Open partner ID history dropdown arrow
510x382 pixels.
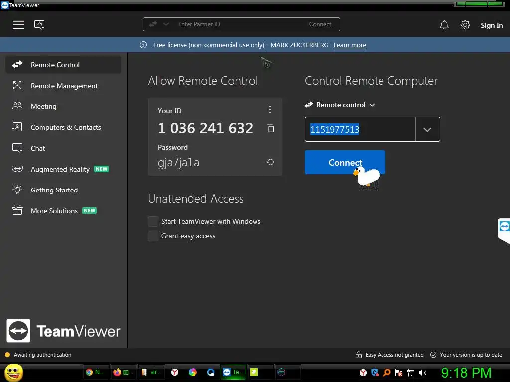[x=427, y=129]
